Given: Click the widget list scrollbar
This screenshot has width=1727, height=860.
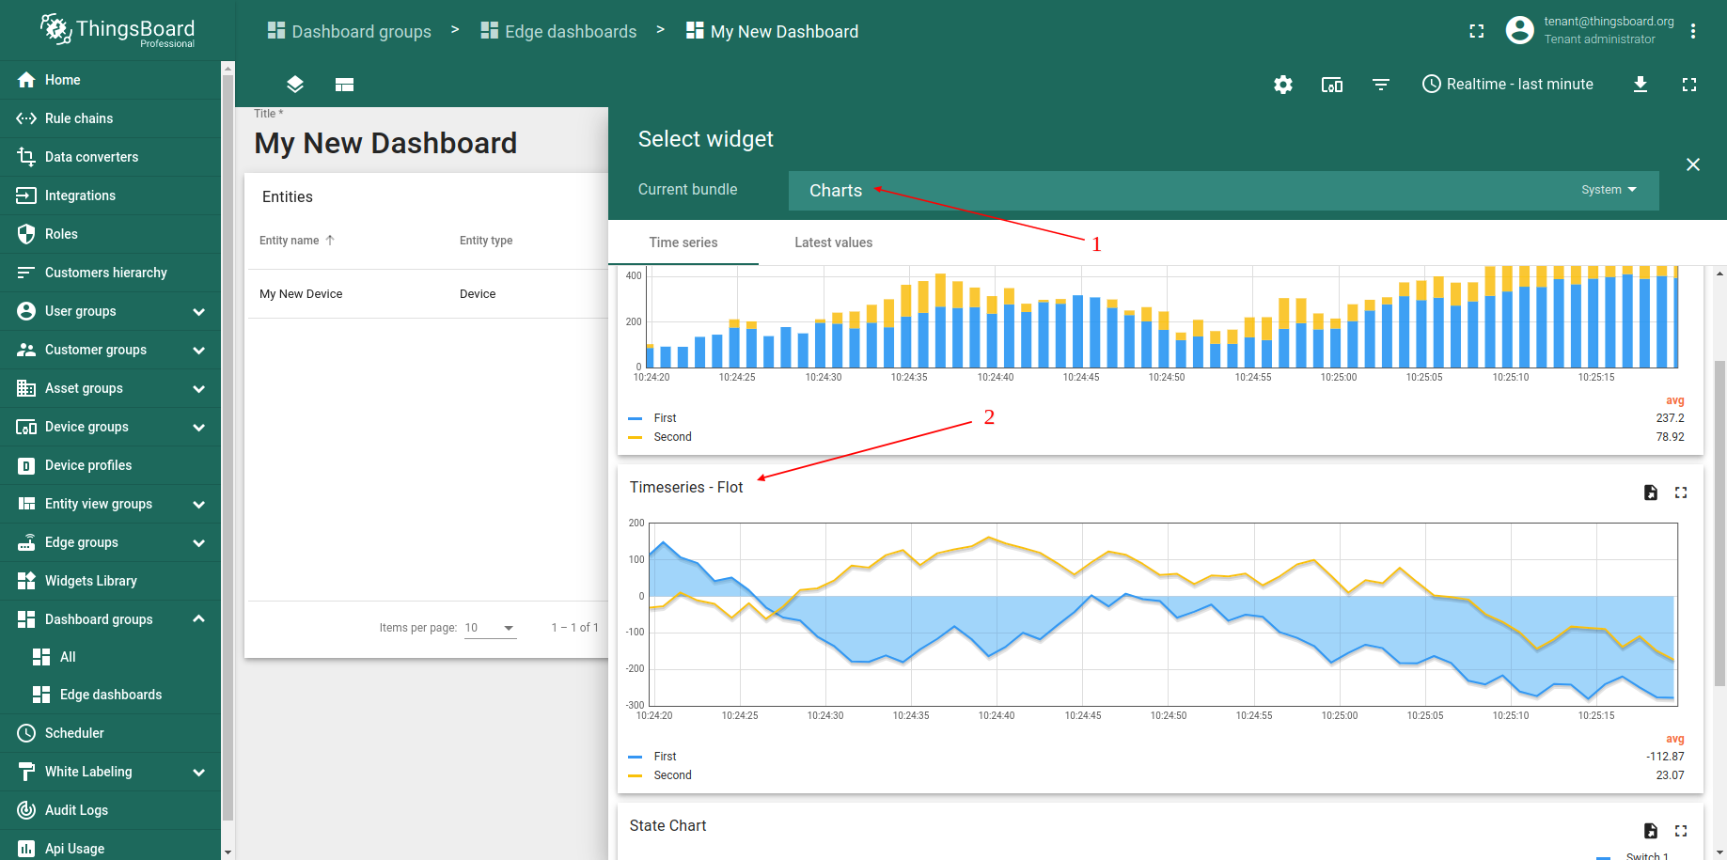Looking at the screenshot, I should pyautogui.click(x=1719, y=523).
